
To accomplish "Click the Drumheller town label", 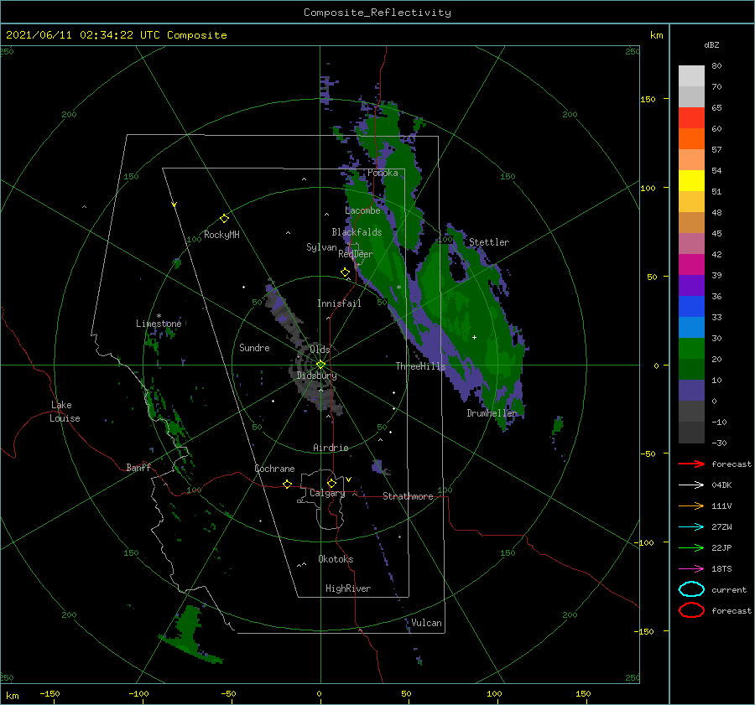I will click(x=492, y=413).
